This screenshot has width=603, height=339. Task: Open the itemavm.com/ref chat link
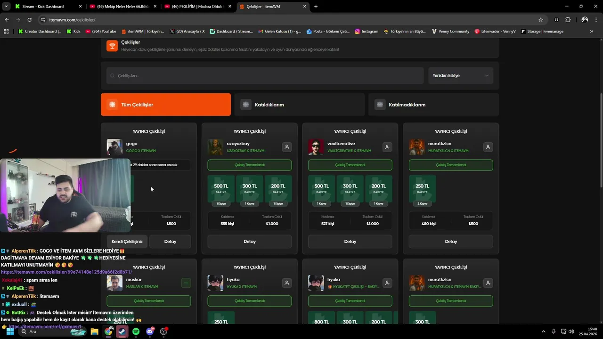click(45, 326)
